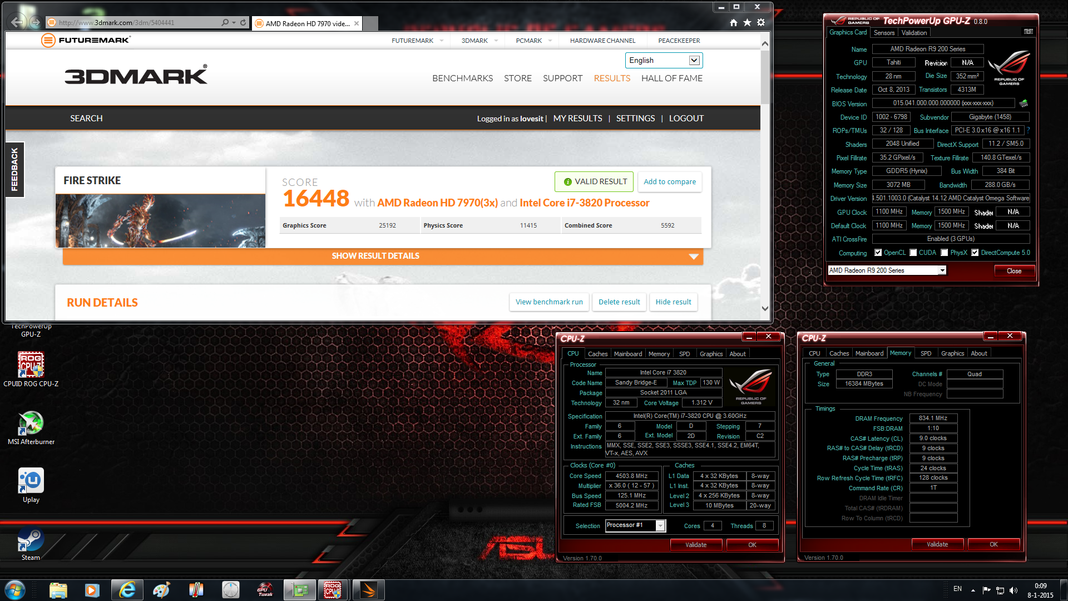Expand the PCMARK top menu dropdown
This screenshot has width=1068, height=601.
point(550,41)
